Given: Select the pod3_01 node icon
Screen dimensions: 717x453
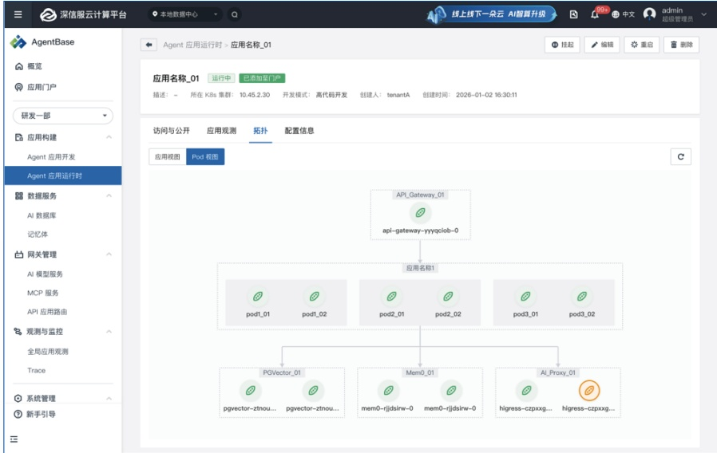Looking at the screenshot, I should 525,297.
